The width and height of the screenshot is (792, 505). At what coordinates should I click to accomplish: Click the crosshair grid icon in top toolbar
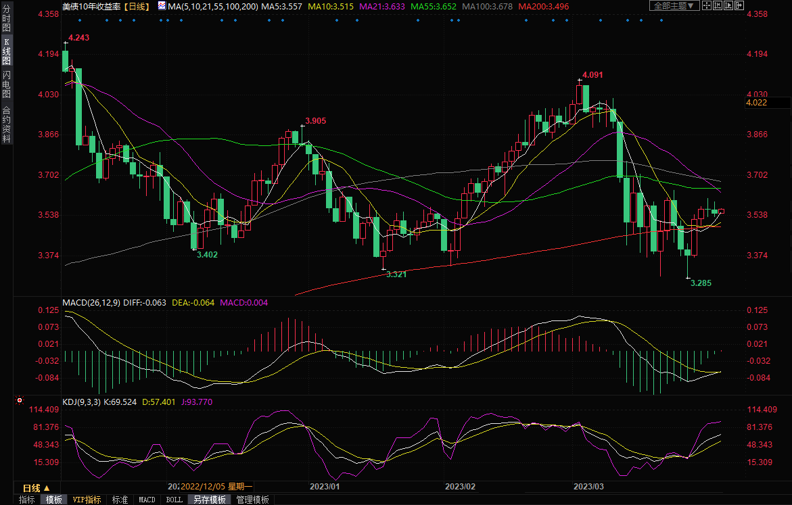(705, 6)
